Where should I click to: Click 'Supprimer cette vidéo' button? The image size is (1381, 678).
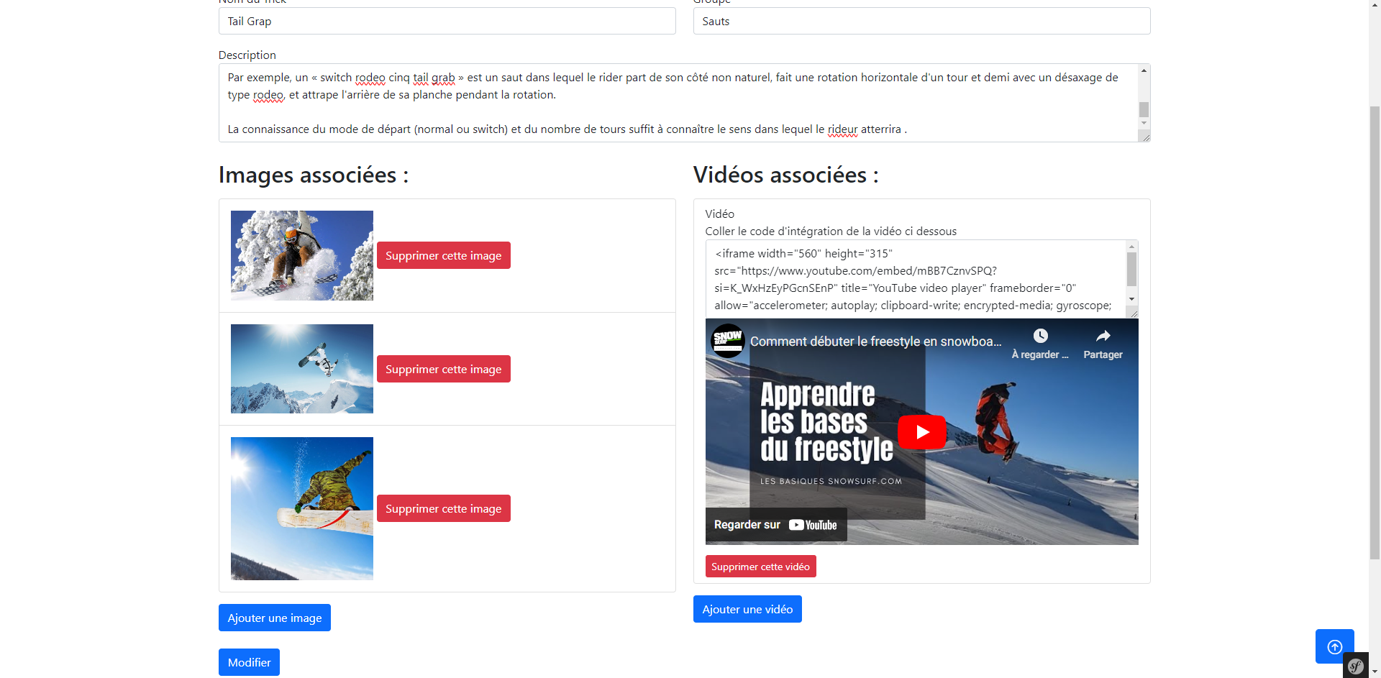tap(760, 567)
